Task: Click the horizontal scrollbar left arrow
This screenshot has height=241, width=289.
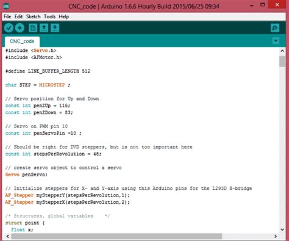Action: (8, 236)
